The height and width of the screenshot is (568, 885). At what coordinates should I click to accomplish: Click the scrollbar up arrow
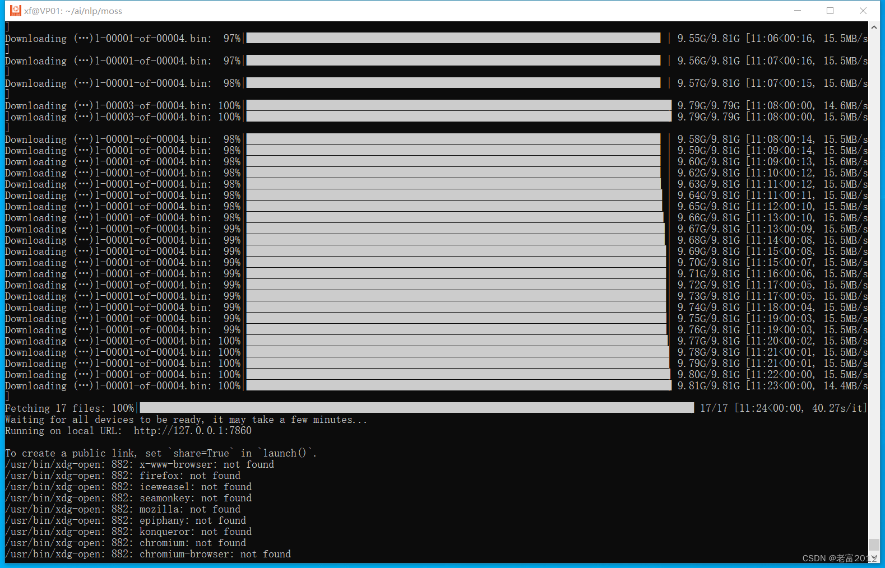click(874, 26)
